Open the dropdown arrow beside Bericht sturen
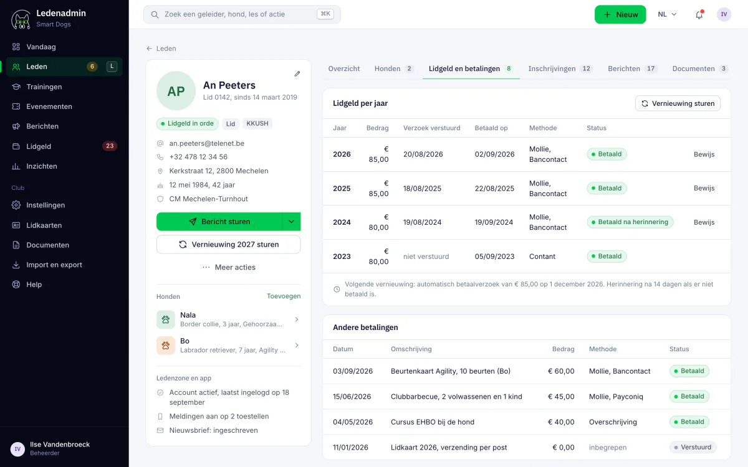Image resolution: width=748 pixels, height=467 pixels. [x=291, y=222]
